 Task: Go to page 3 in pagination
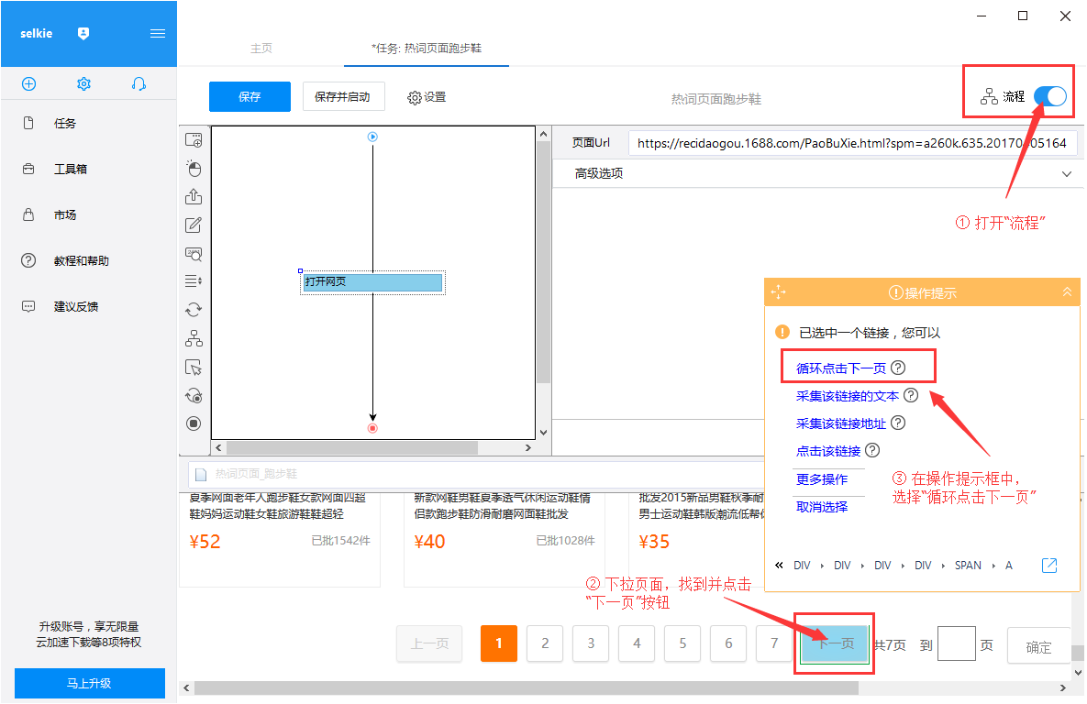(x=591, y=643)
